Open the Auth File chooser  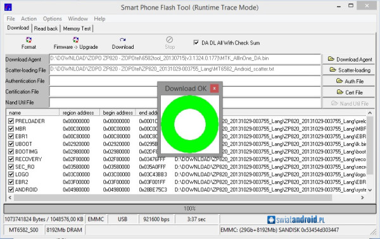tap(349, 81)
